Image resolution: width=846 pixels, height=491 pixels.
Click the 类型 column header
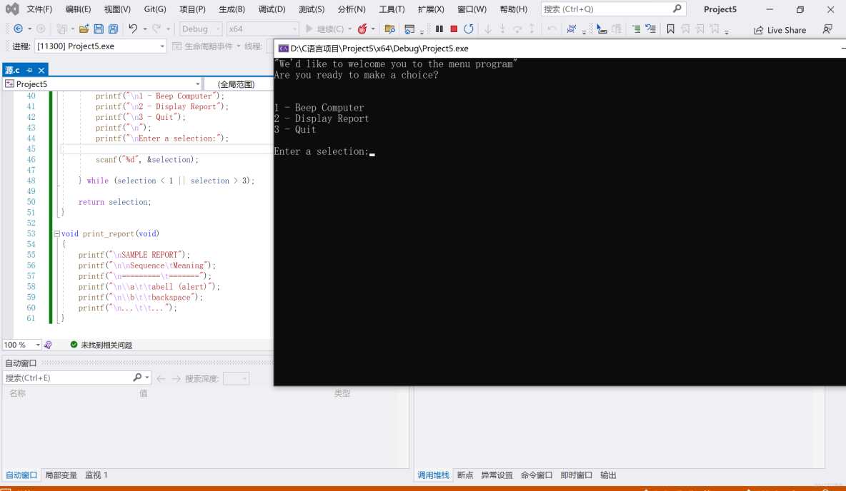342,393
